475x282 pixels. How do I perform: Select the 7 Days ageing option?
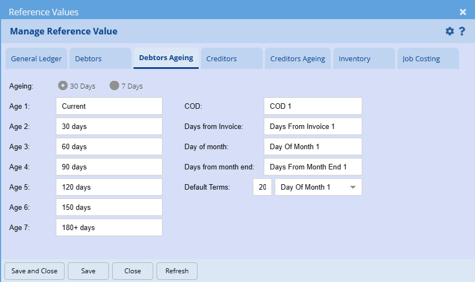pyautogui.click(x=114, y=86)
